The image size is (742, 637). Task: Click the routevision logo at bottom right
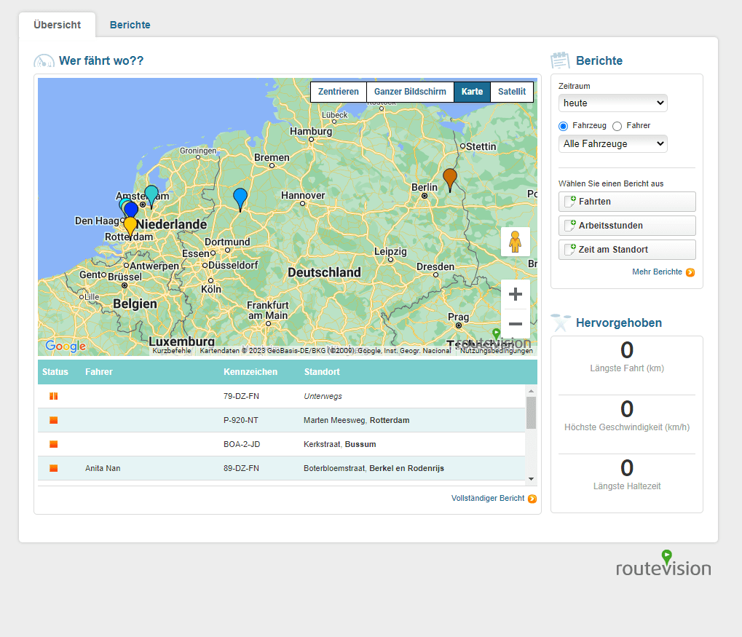pos(663,564)
